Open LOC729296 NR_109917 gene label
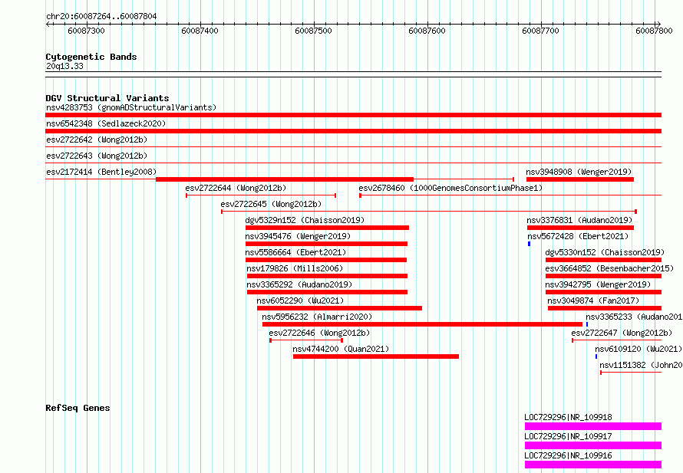 (568, 436)
